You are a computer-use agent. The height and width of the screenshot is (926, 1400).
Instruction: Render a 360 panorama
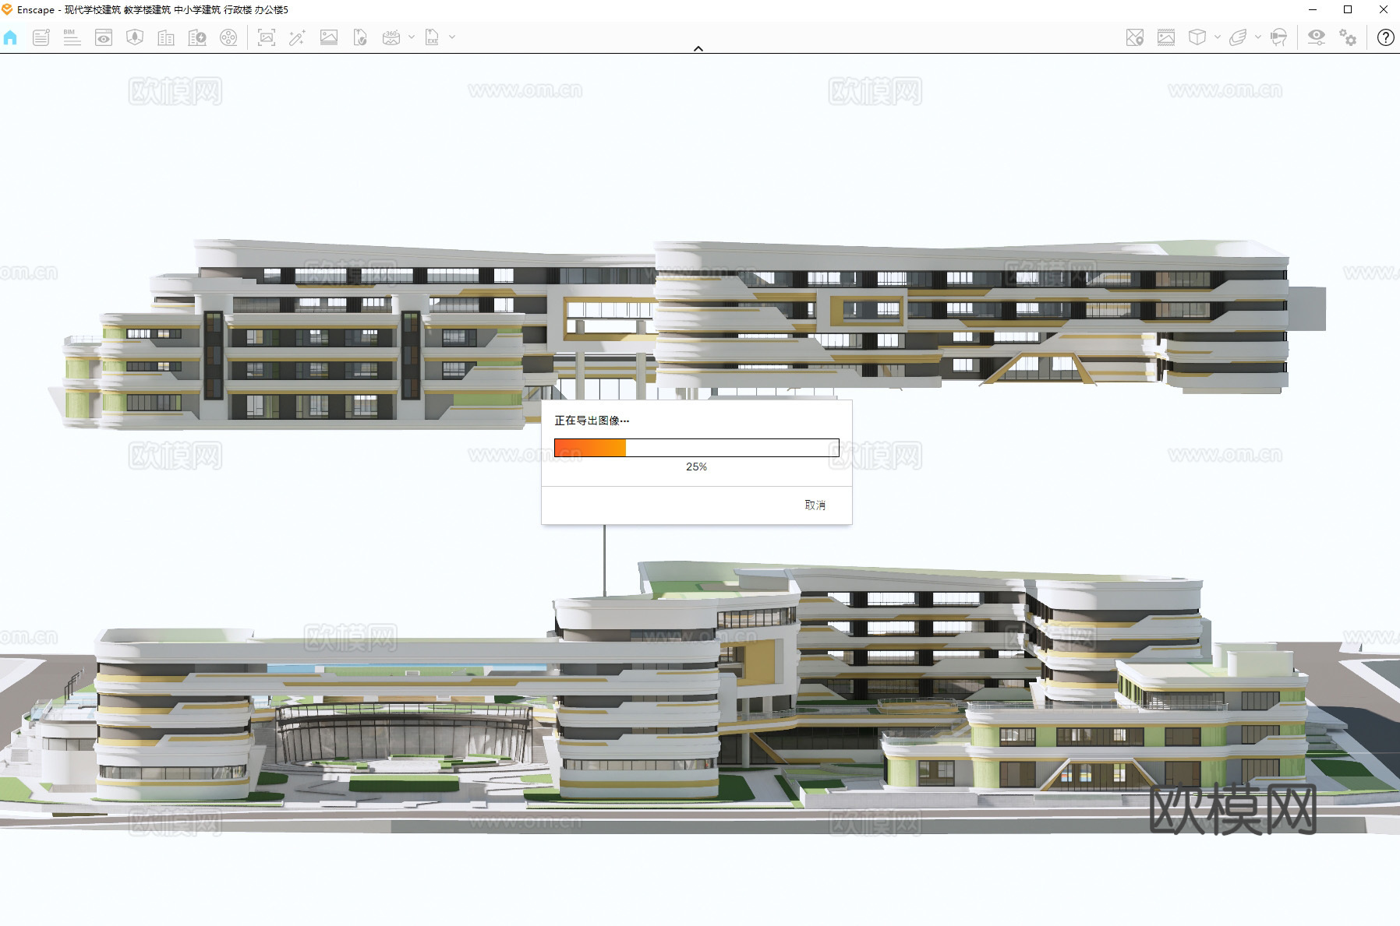coord(391,37)
